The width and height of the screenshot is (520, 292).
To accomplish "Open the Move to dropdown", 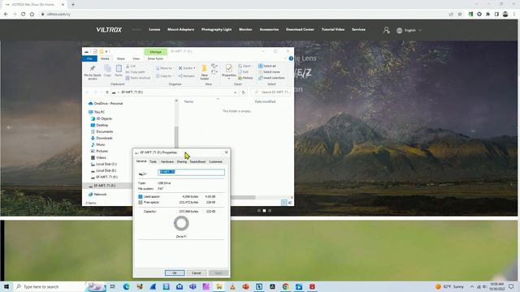I will click(x=165, y=68).
